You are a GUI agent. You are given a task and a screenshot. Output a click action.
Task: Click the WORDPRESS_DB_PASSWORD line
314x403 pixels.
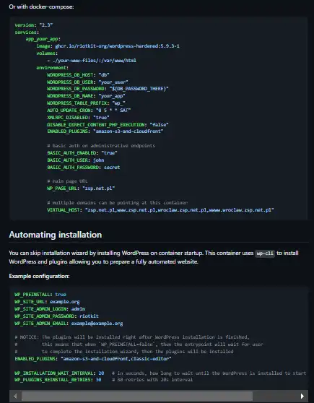[108, 89]
